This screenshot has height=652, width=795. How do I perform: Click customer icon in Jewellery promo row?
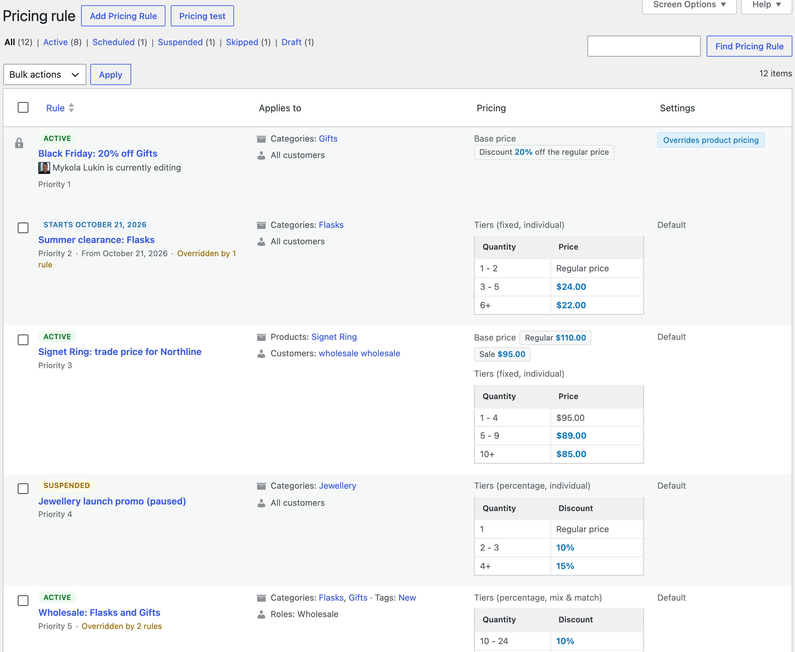(x=261, y=503)
